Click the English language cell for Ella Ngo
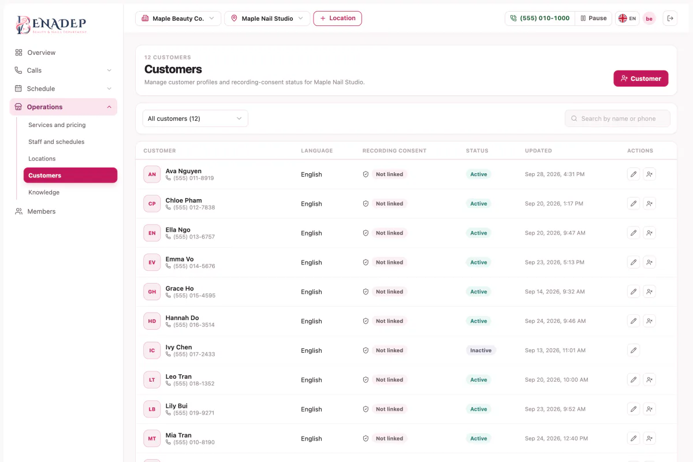The image size is (693, 462). 311,233
